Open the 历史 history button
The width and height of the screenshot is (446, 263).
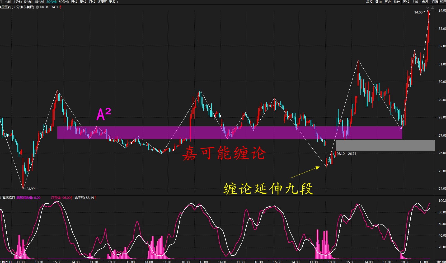[x=388, y=2]
